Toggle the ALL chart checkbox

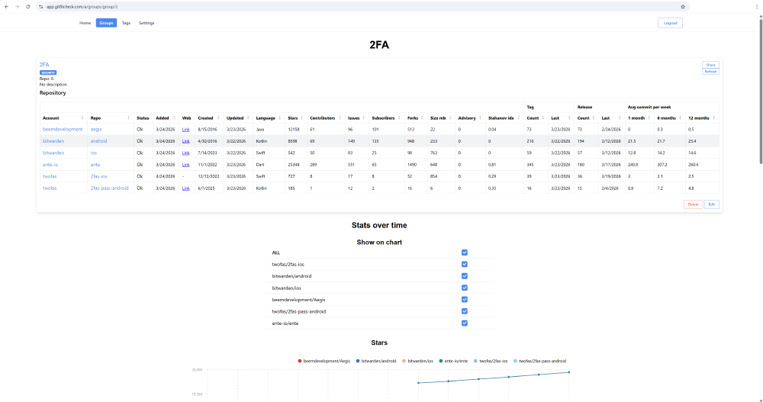click(464, 252)
